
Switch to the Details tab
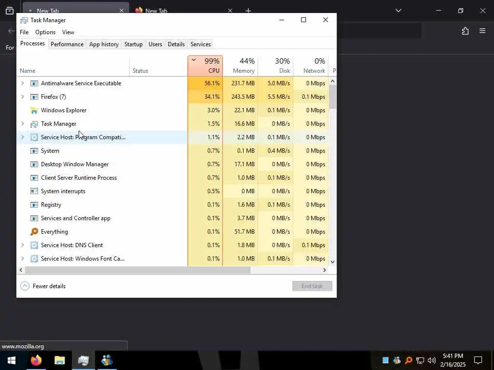[176, 44]
